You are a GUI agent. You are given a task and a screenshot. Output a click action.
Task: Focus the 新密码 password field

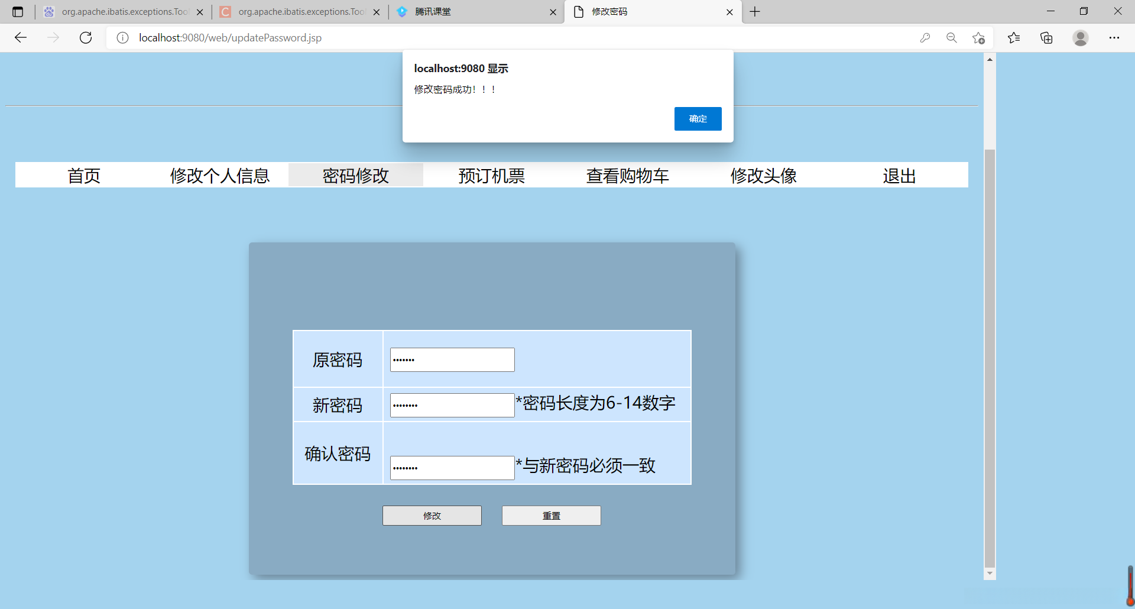pos(452,405)
